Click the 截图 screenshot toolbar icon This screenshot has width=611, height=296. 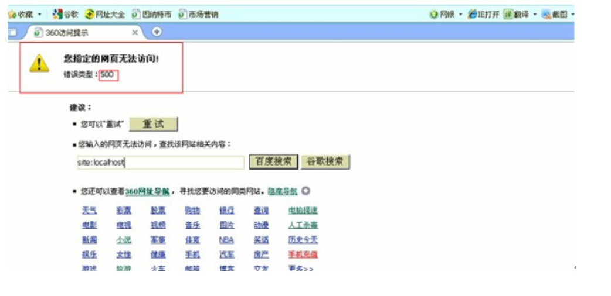[546, 14]
